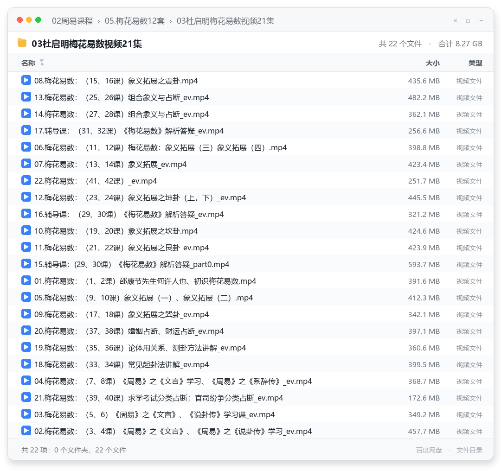The height and width of the screenshot is (471, 501).
Task: Click video icon for 04.梅花易数 (7、8课)
Action: 26,380
